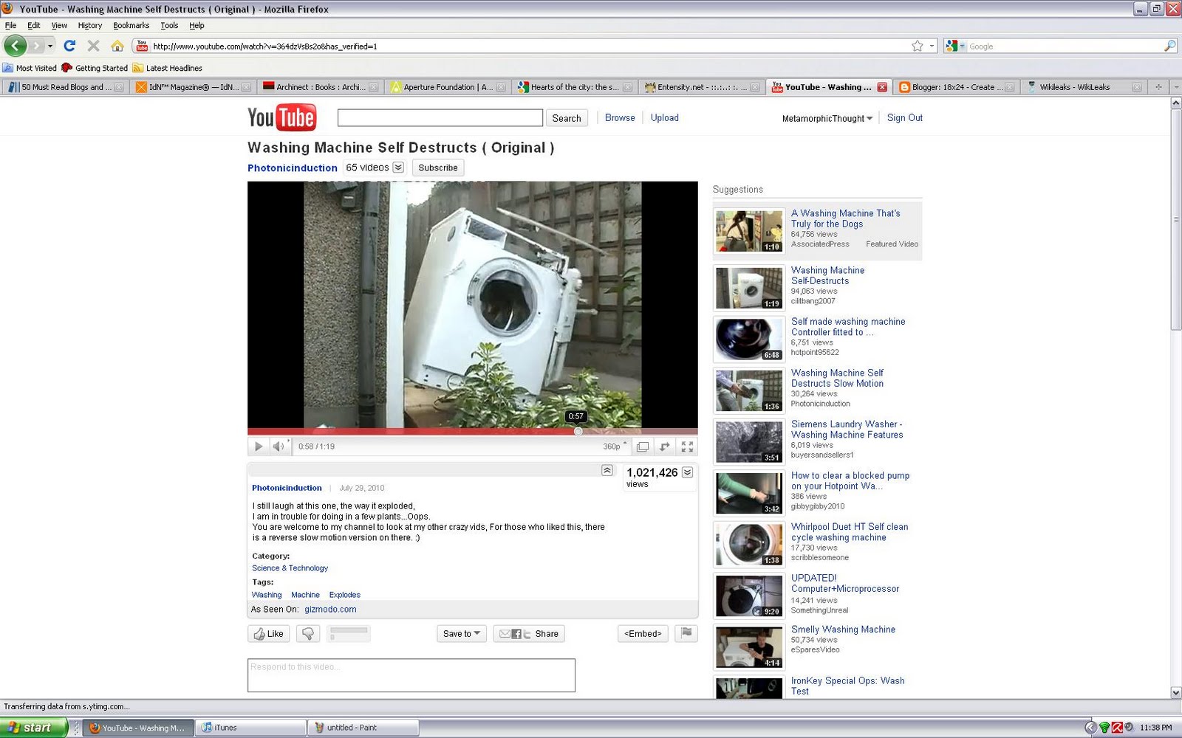Click the Windows start button

click(x=34, y=728)
